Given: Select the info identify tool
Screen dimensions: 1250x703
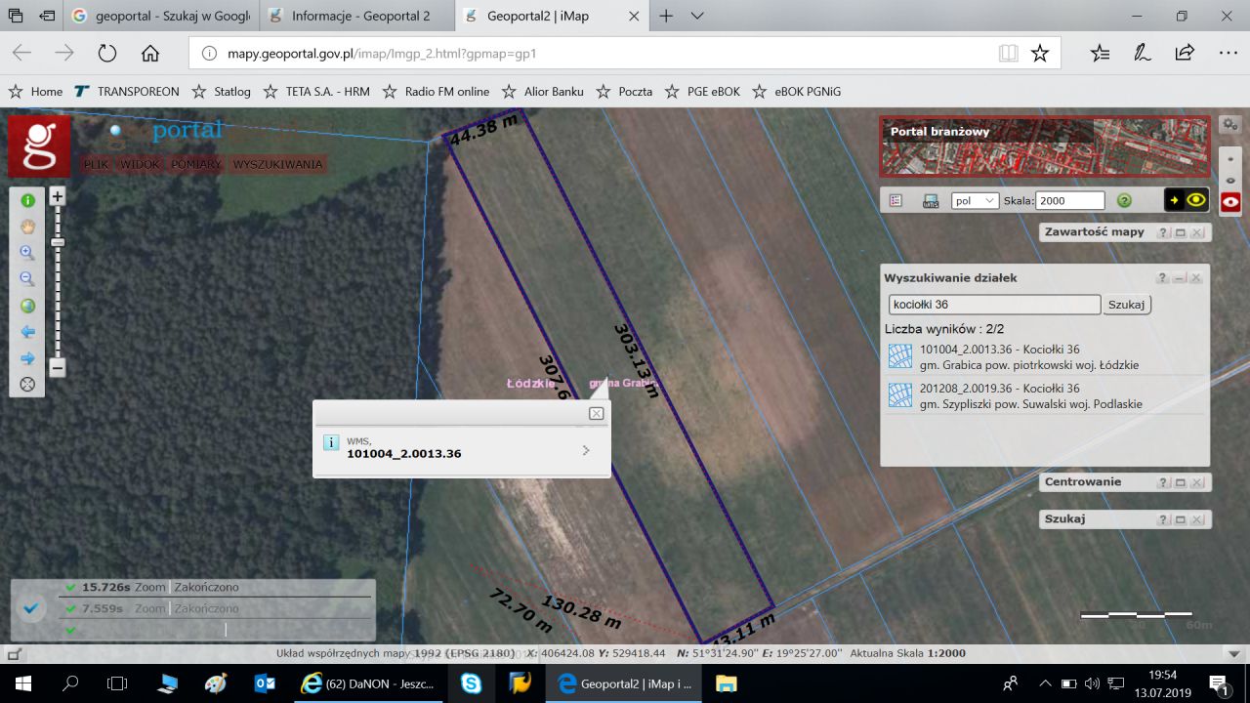Looking at the screenshot, I should [x=27, y=200].
